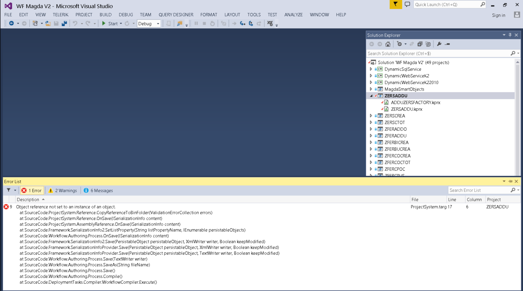This screenshot has height=291, width=523.
Task: Click the Solution Explorer vertical scrollbar
Action: [518, 118]
